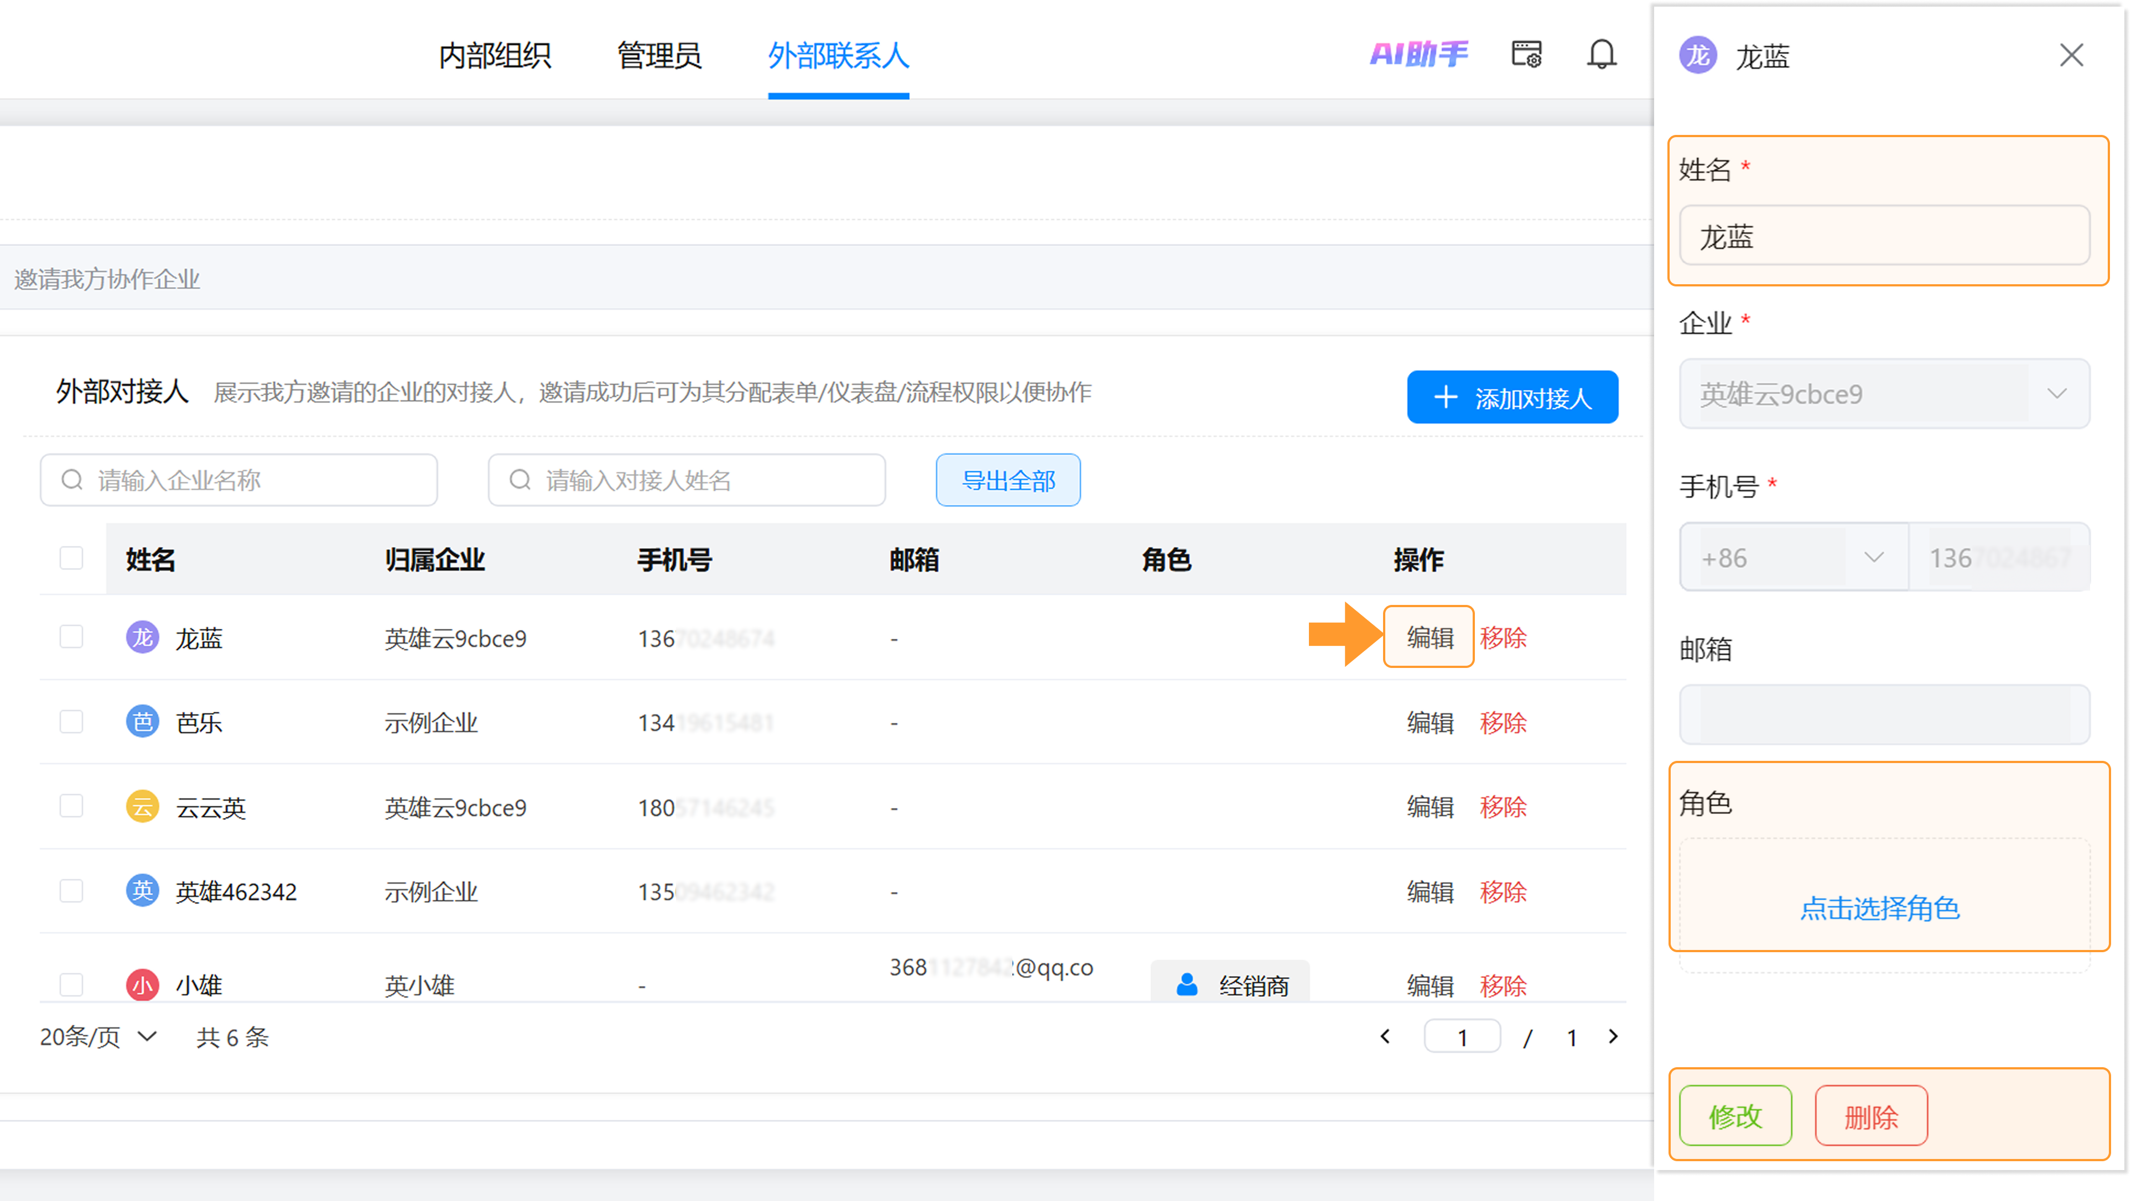Screen dimensions: 2131x1201
Task: Toggle the select-all checkbox in table header
Action: tap(72, 558)
